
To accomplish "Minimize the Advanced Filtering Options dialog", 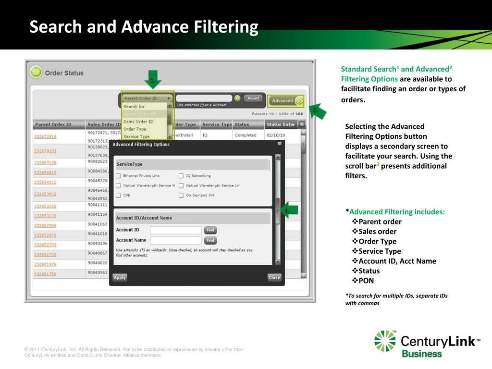I will point(279,144).
